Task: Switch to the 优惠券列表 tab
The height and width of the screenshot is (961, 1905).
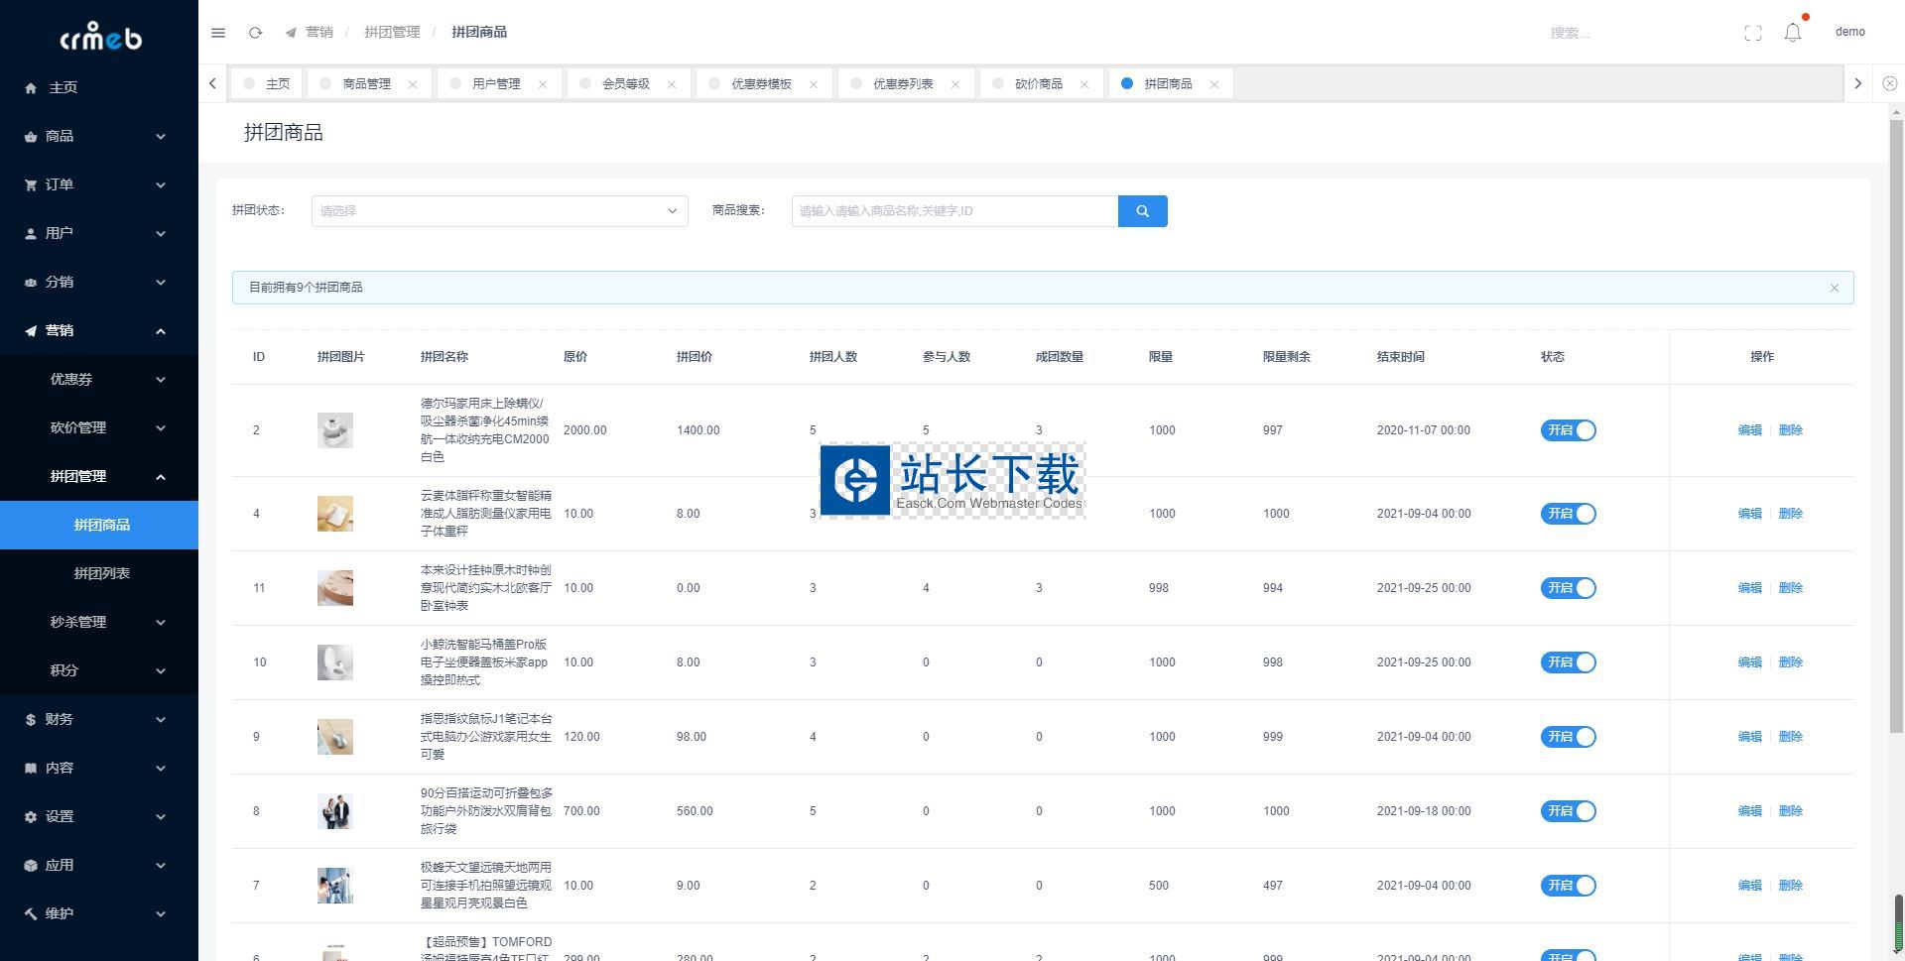Action: pos(902,84)
